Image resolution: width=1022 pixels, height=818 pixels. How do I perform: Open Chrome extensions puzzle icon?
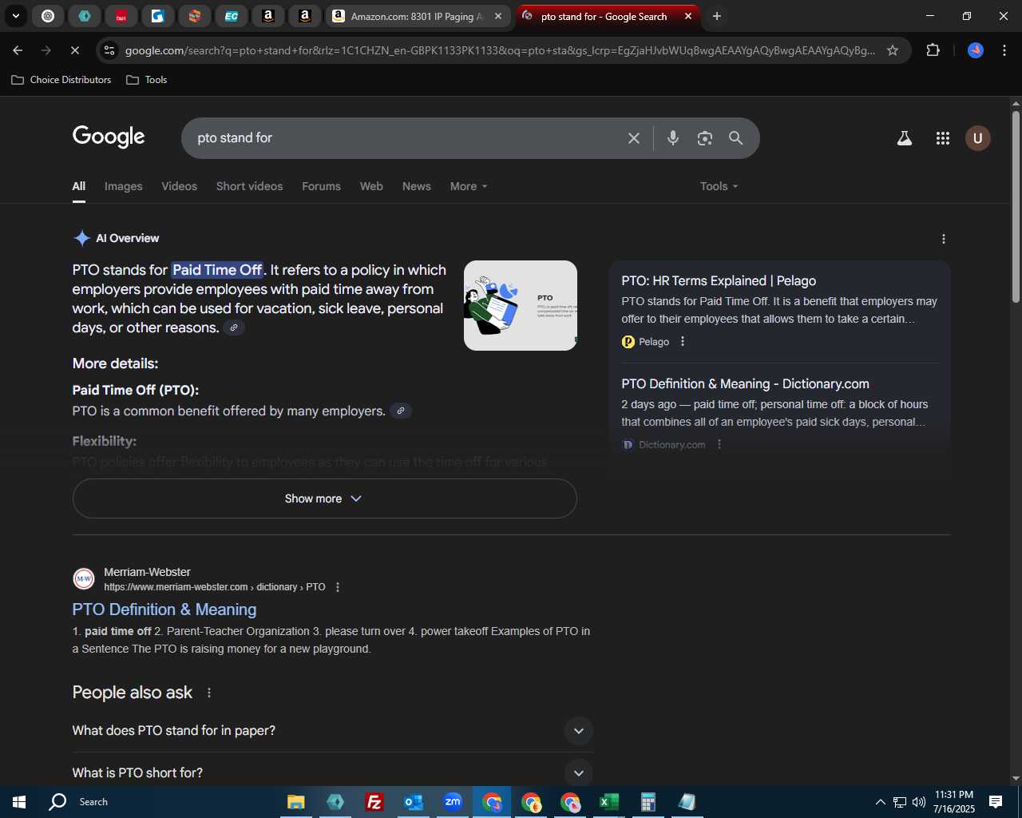pos(933,50)
